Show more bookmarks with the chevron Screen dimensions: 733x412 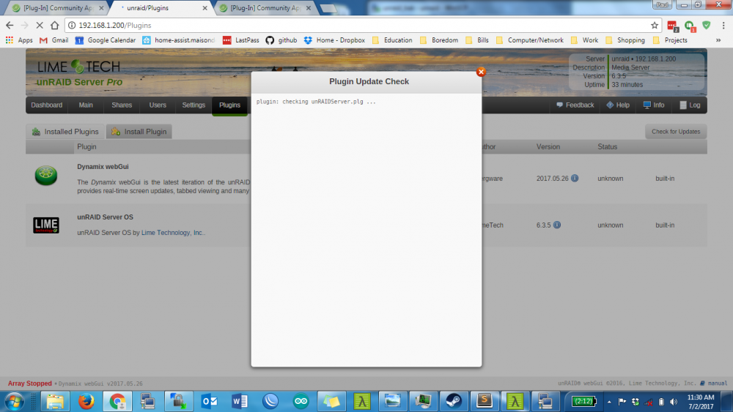718,40
